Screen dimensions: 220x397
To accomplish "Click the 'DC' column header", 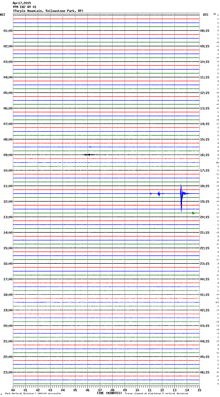I will point(215,14).
